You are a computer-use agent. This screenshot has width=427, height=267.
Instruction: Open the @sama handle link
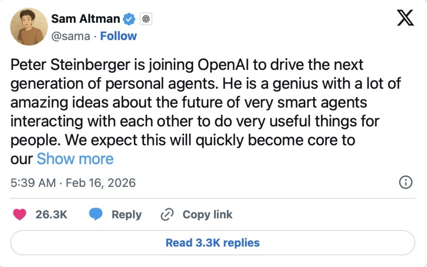(71, 36)
